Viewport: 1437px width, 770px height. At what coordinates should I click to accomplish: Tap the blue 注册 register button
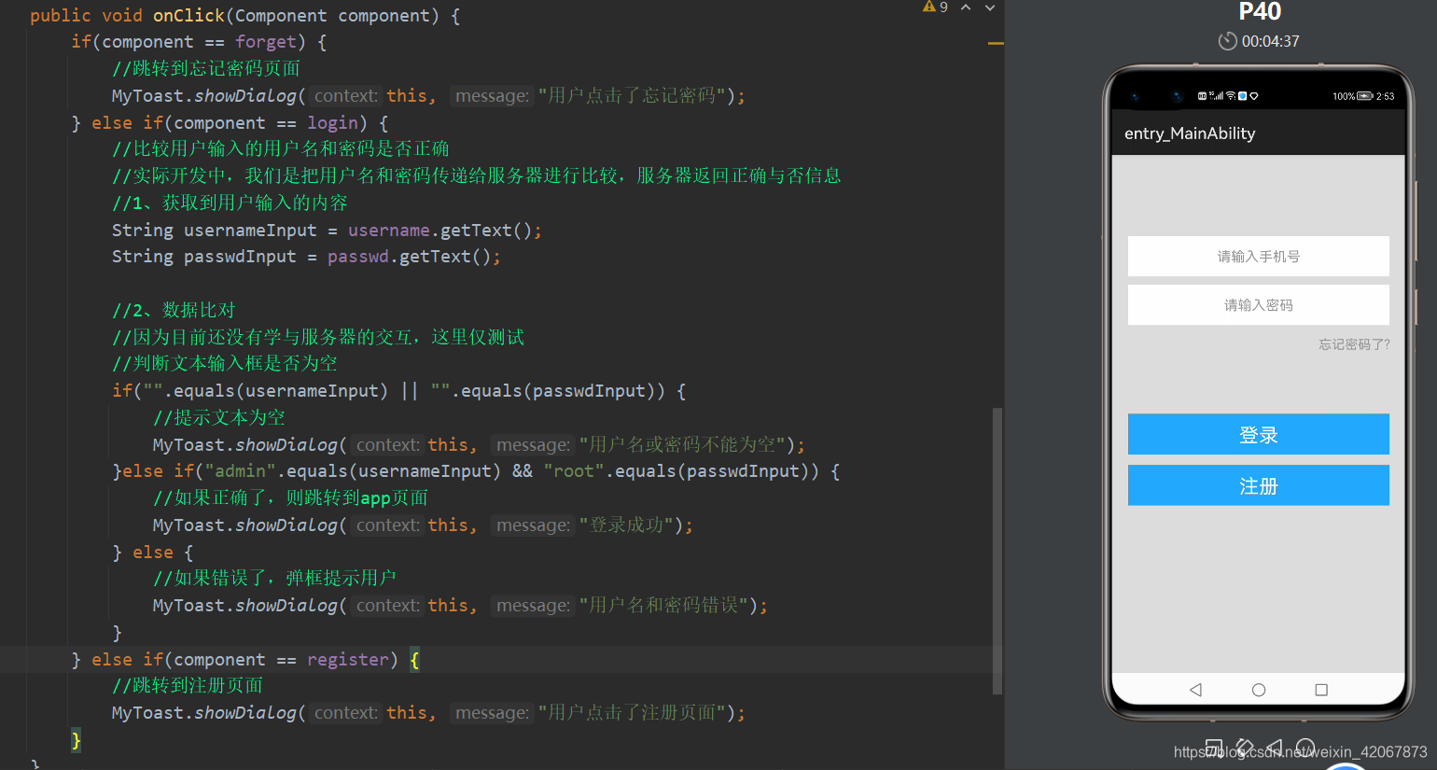pos(1259,485)
